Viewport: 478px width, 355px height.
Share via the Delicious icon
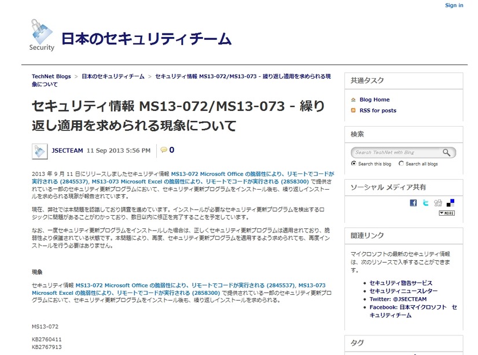click(x=450, y=203)
